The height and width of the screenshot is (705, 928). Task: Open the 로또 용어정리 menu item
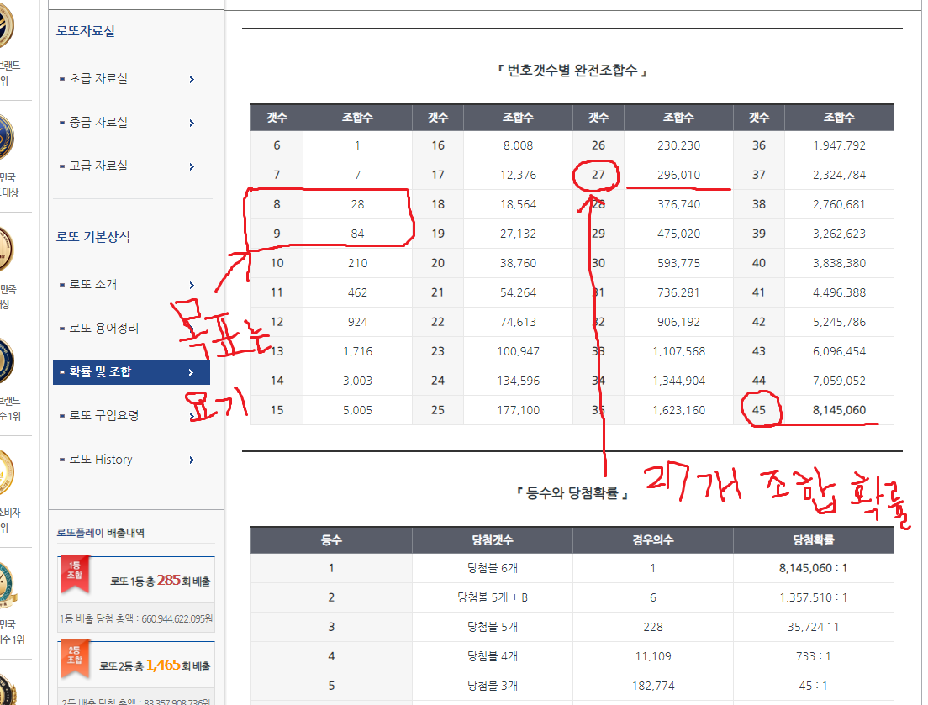[103, 329]
